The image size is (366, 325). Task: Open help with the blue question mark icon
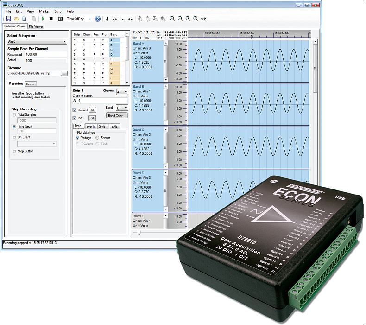(x=97, y=19)
